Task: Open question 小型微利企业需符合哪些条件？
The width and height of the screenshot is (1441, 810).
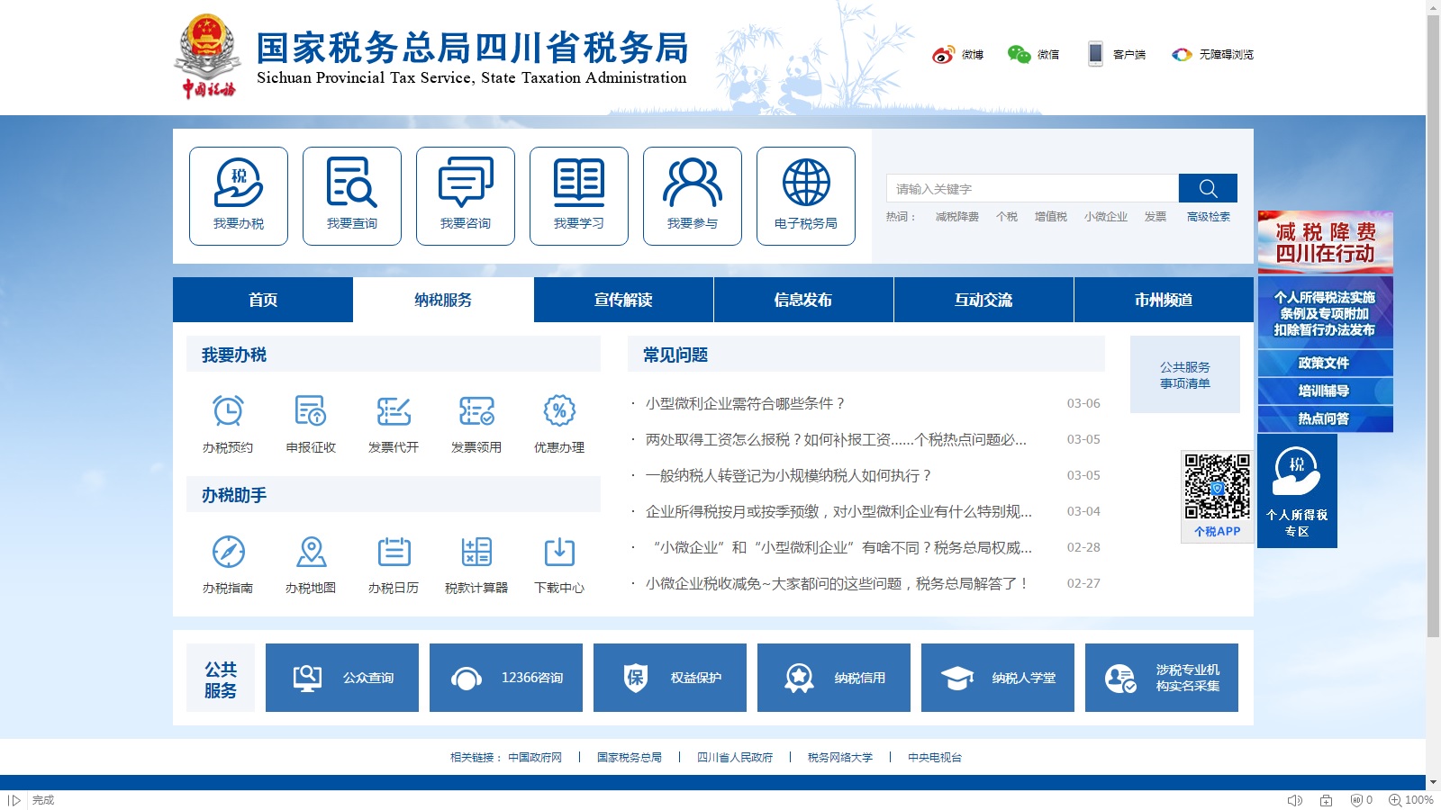Action: point(746,403)
